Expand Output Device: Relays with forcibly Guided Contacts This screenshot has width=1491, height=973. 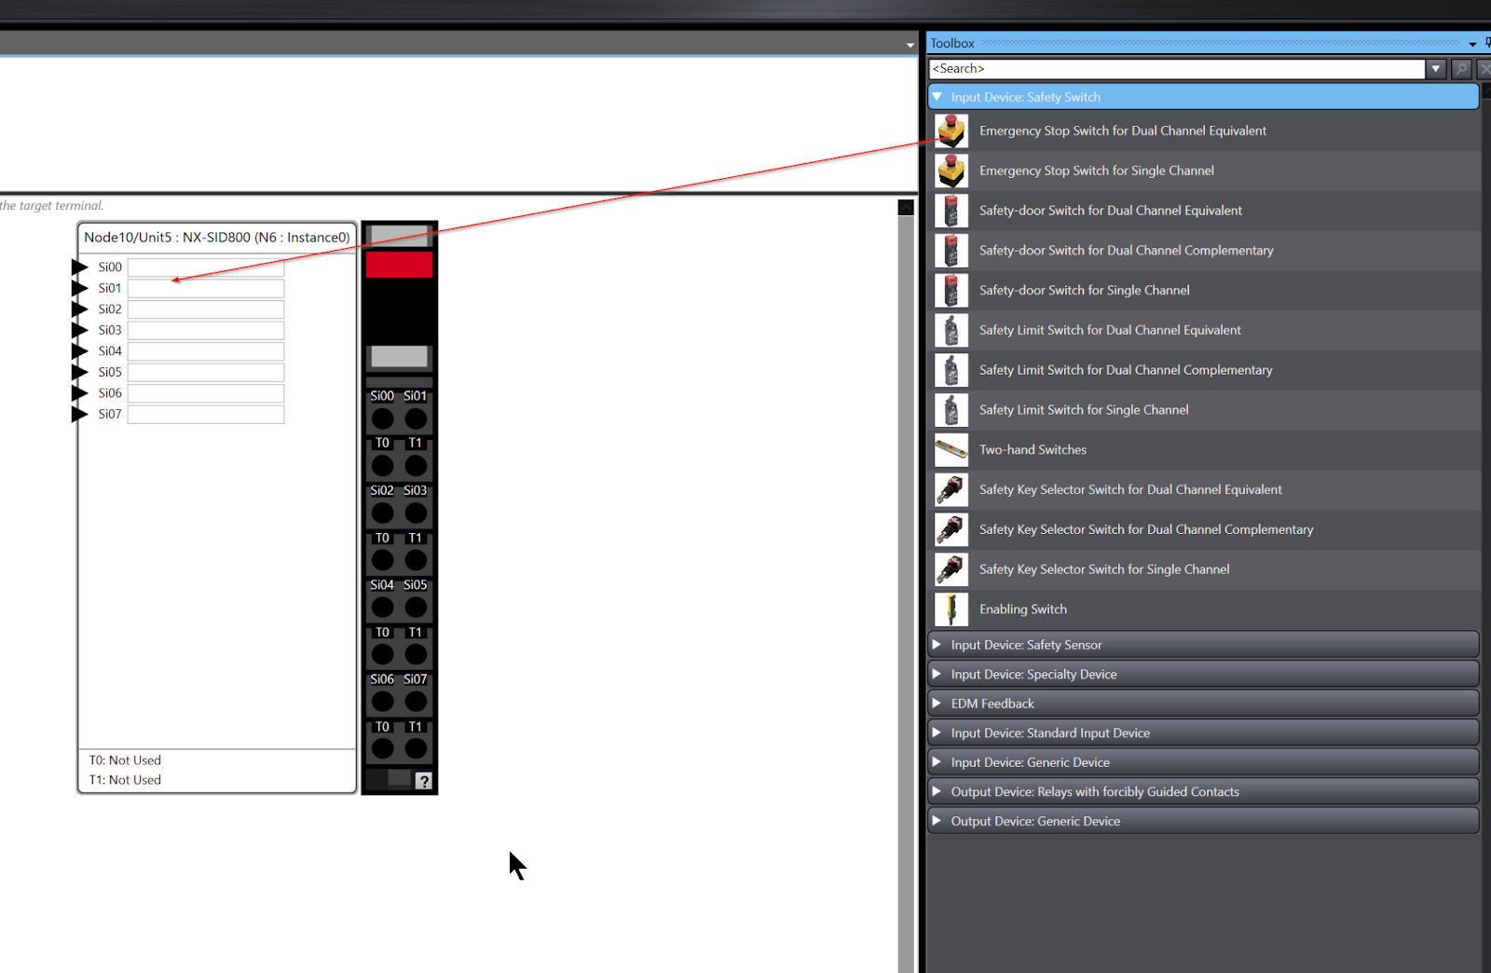937,791
